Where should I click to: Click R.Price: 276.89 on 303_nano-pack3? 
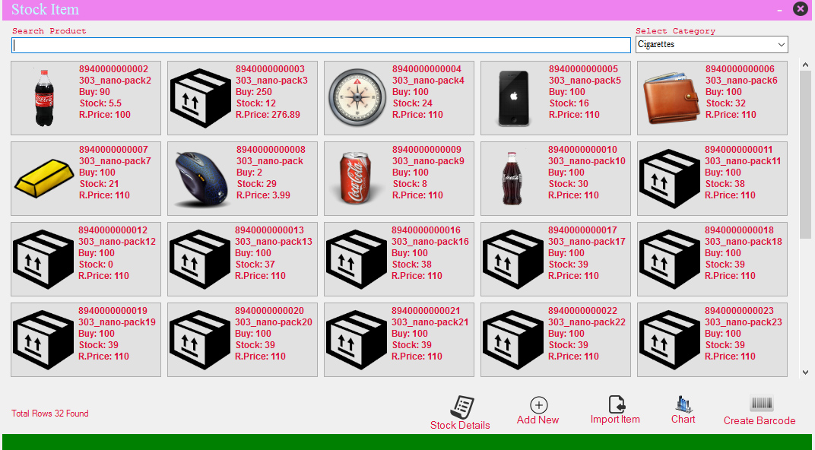tap(268, 115)
